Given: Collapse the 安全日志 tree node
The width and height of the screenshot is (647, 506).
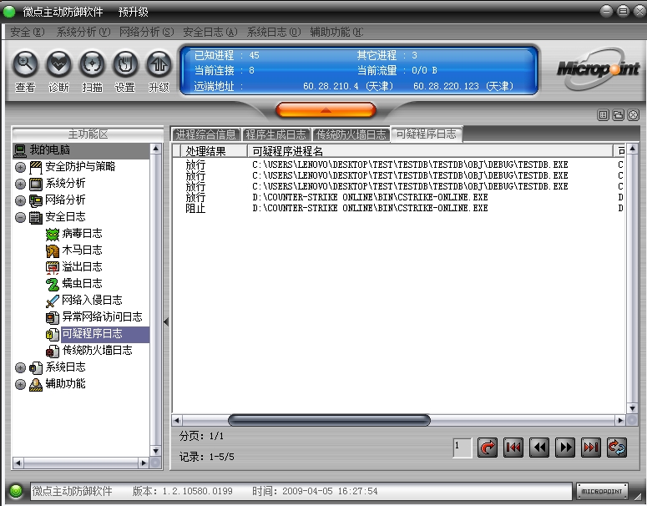Looking at the screenshot, I should coord(20,217).
